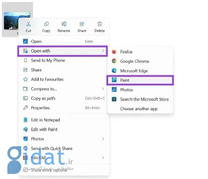Expand the WinRAR submenu chevron
This screenshot has width=208, height=179.
click(x=103, y=158)
